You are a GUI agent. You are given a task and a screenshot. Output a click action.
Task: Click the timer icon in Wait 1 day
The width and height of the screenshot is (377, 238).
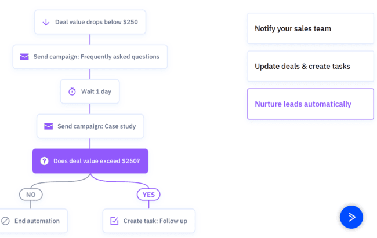72,91
